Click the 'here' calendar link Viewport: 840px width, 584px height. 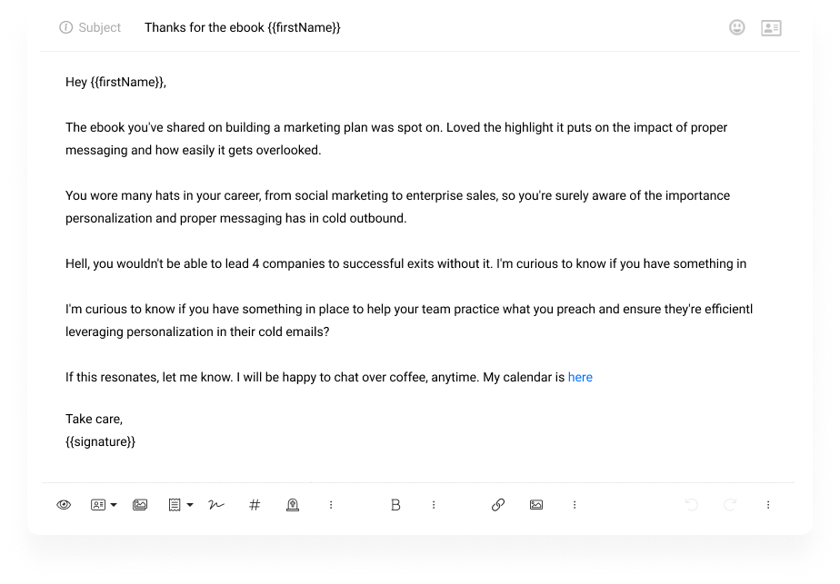580,377
